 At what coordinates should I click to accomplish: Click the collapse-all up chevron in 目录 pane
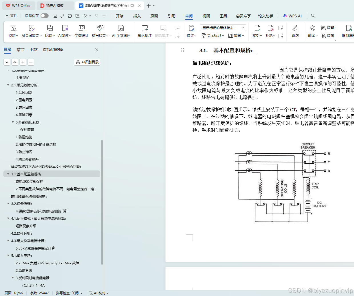point(15,62)
